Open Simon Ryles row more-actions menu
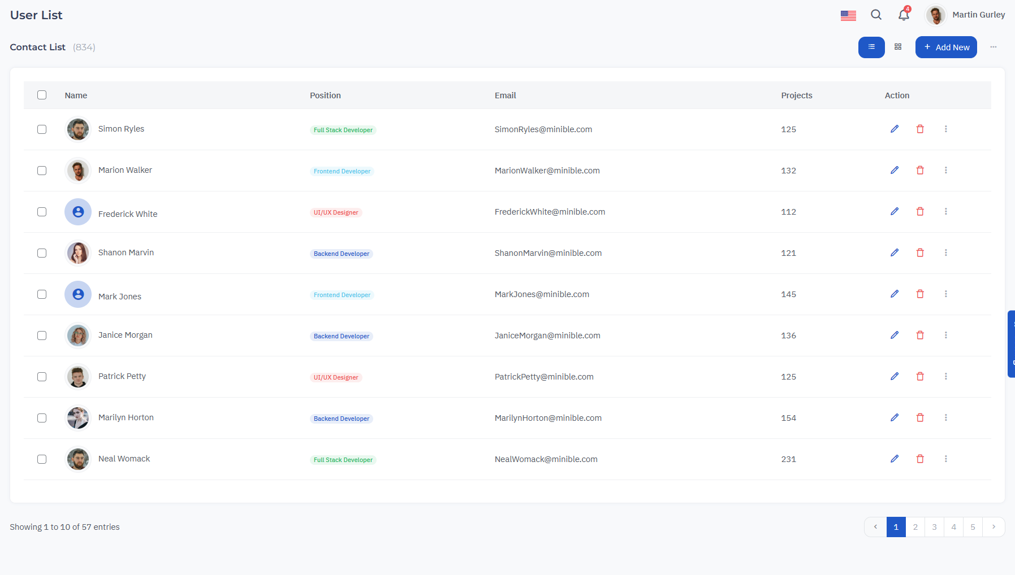Image resolution: width=1015 pixels, height=575 pixels. pyautogui.click(x=945, y=129)
